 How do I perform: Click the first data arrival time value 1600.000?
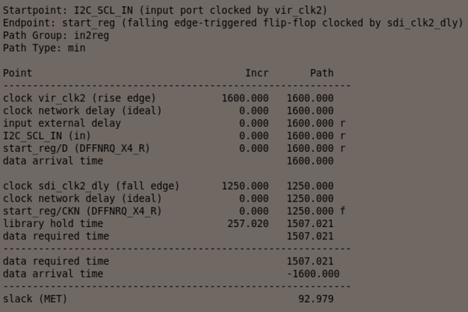[x=310, y=161]
